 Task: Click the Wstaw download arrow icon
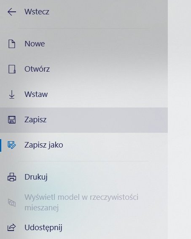12,94
